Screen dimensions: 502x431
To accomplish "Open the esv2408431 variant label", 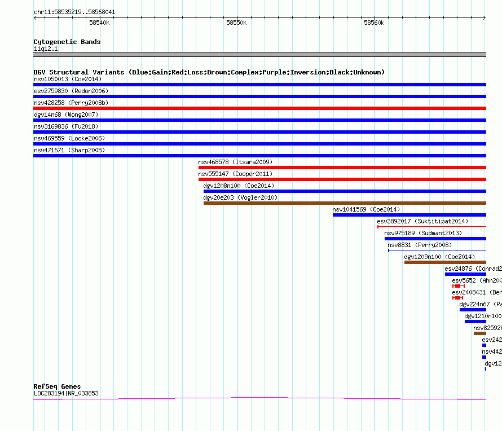I will [x=477, y=292].
